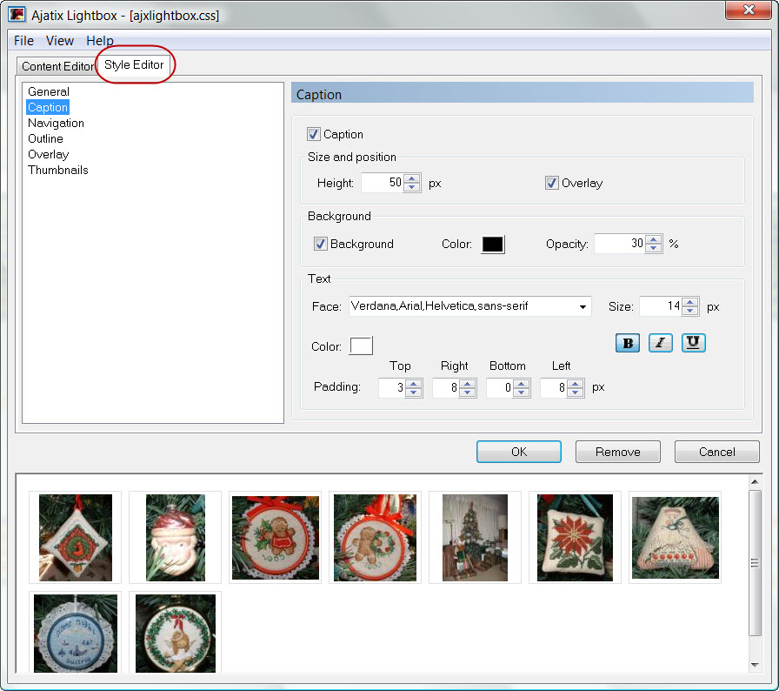
Task: Click the Top padding value field
Action: [x=392, y=388]
